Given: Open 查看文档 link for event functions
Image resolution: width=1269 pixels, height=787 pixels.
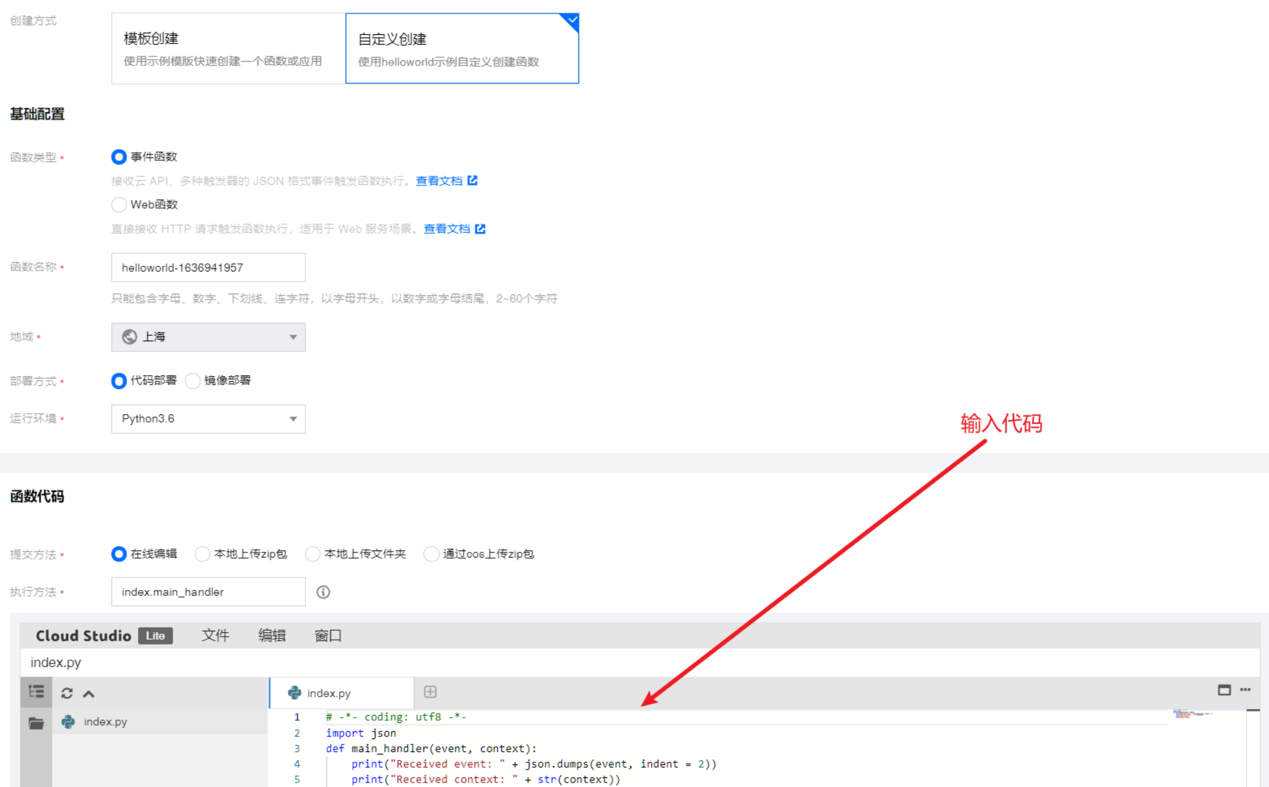Looking at the screenshot, I should pyautogui.click(x=439, y=181).
